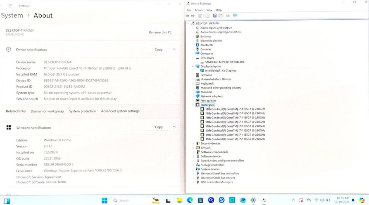The width and height of the screenshot is (369, 205).
Task: Show hidden icons via the tray chevron
Action: point(293,200)
